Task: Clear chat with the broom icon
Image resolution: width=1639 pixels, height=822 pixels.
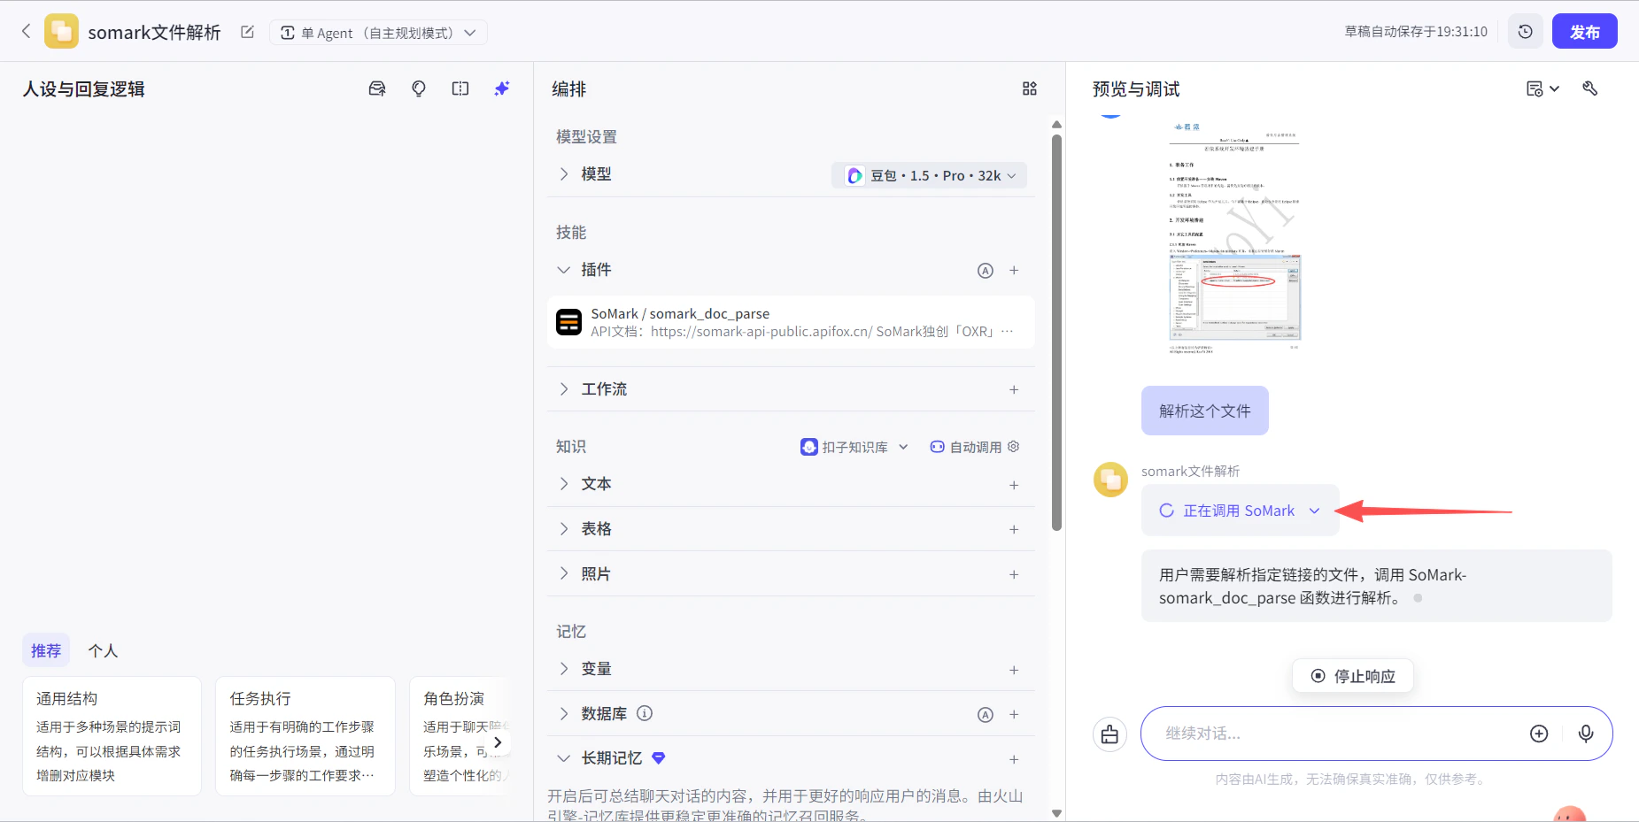Action: pyautogui.click(x=1109, y=734)
